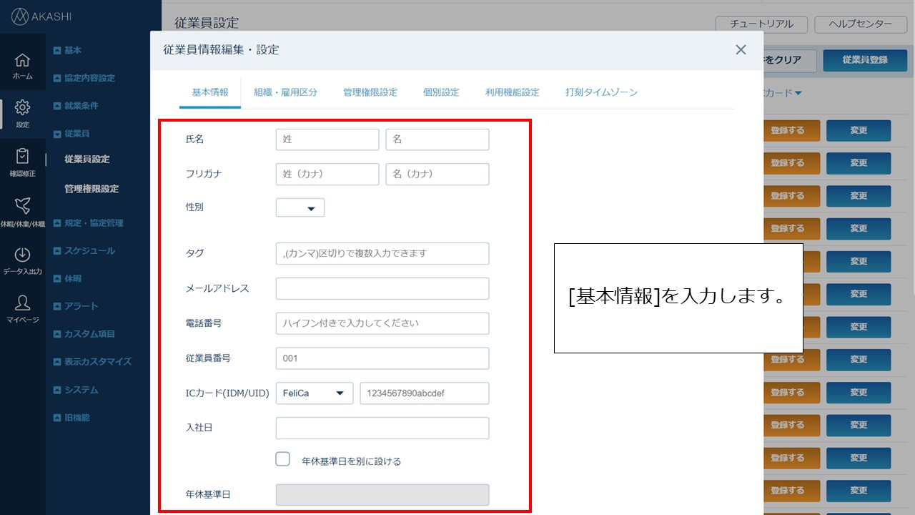Open the マイページ person icon
This screenshot has height=515, width=915.
coord(22,308)
